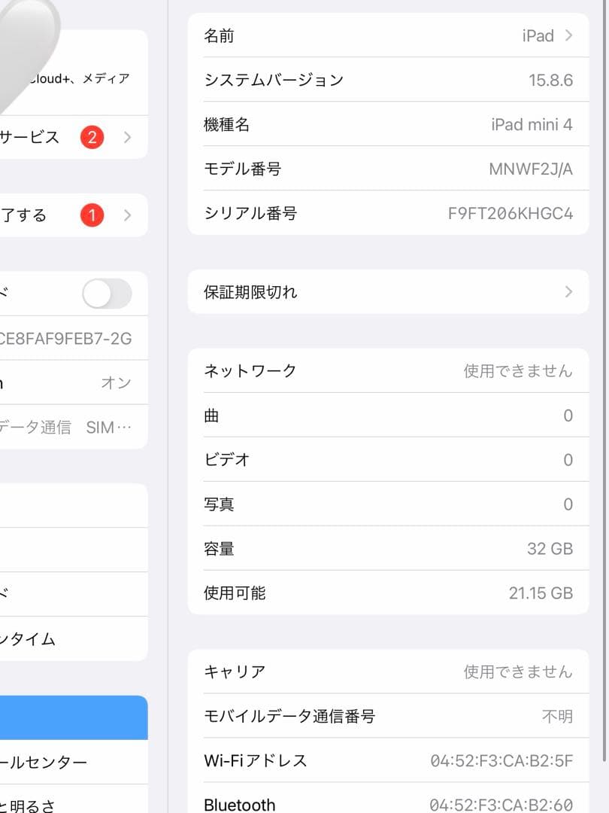Tap the データ通信 SIM row
The width and height of the screenshot is (609, 813).
74,427
